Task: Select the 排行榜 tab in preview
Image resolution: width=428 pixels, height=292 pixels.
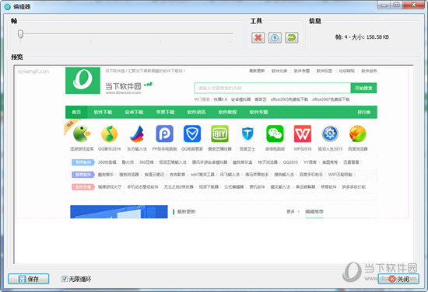Action: click(x=364, y=112)
